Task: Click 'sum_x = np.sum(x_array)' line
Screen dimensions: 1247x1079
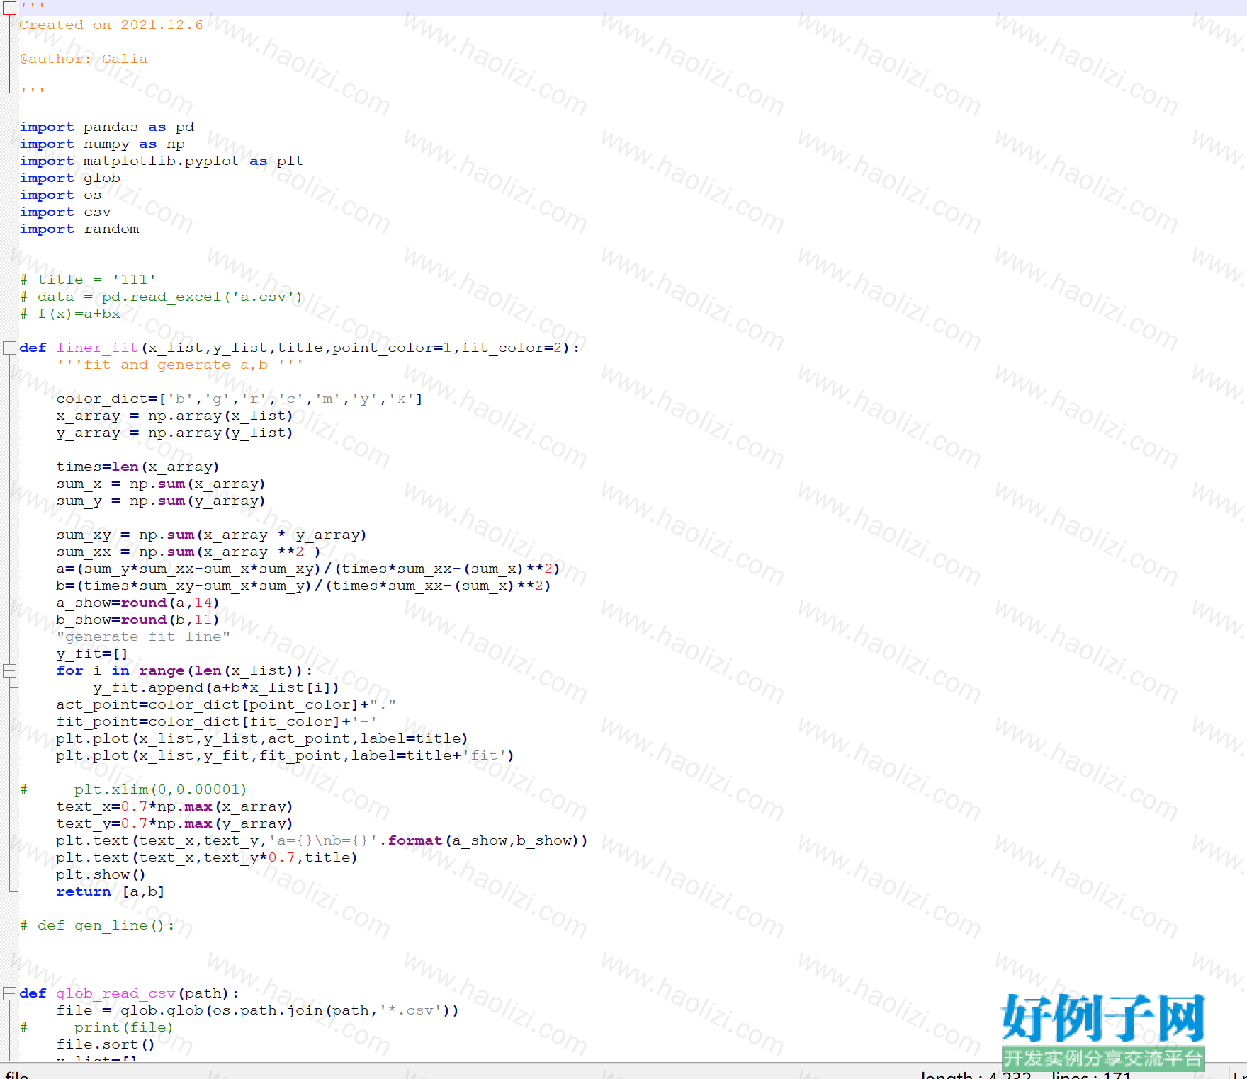Action: click(x=161, y=484)
